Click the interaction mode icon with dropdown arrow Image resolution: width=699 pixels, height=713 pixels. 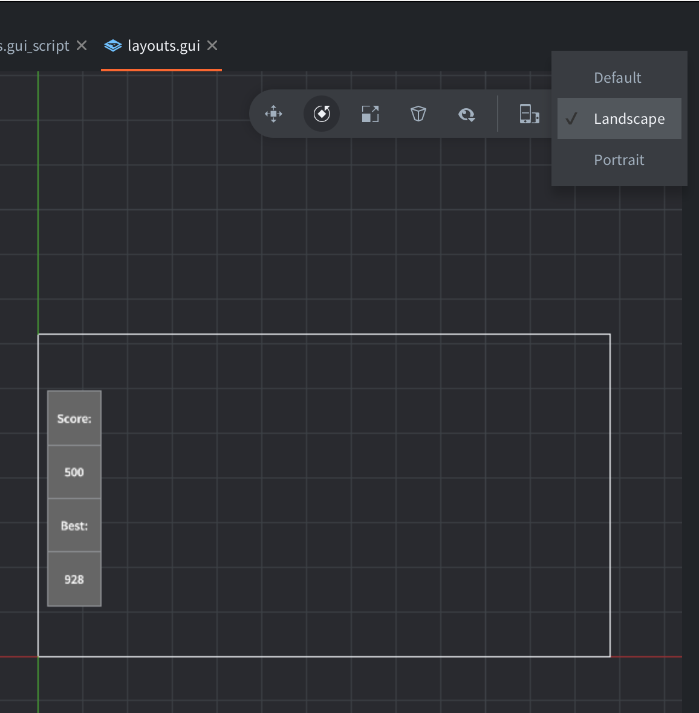(466, 114)
